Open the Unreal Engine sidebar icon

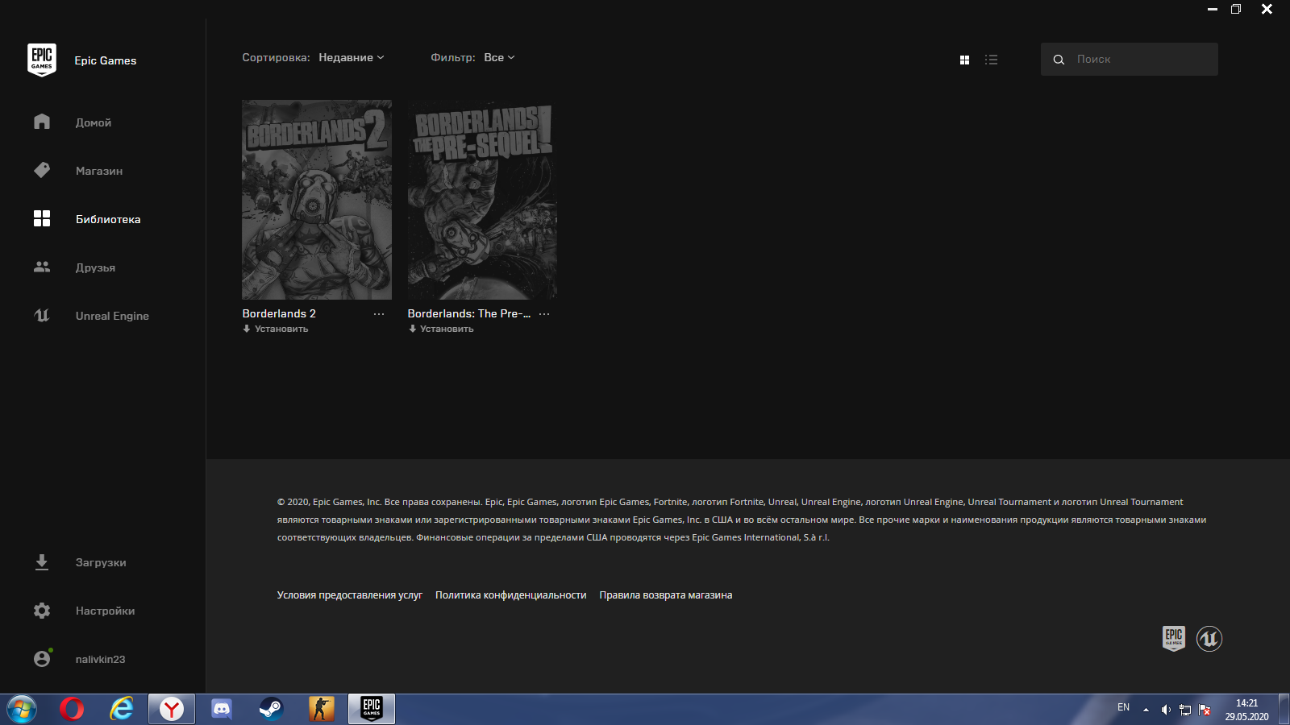click(x=42, y=315)
